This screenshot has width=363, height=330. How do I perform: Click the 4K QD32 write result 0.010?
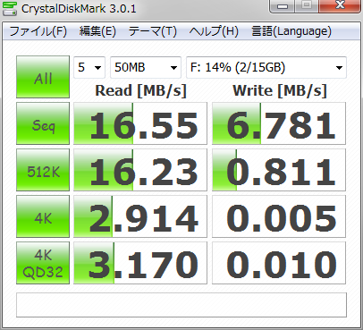279,263
